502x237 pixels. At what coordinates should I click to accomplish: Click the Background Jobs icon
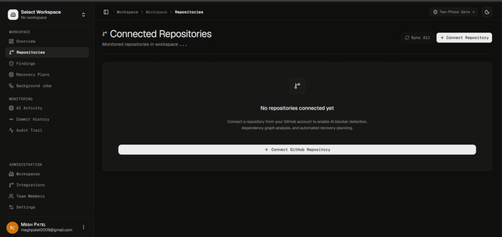[11, 86]
